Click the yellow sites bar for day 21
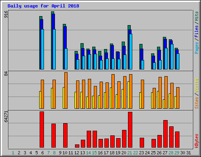This screenshot has height=157, width=201. click(x=128, y=95)
